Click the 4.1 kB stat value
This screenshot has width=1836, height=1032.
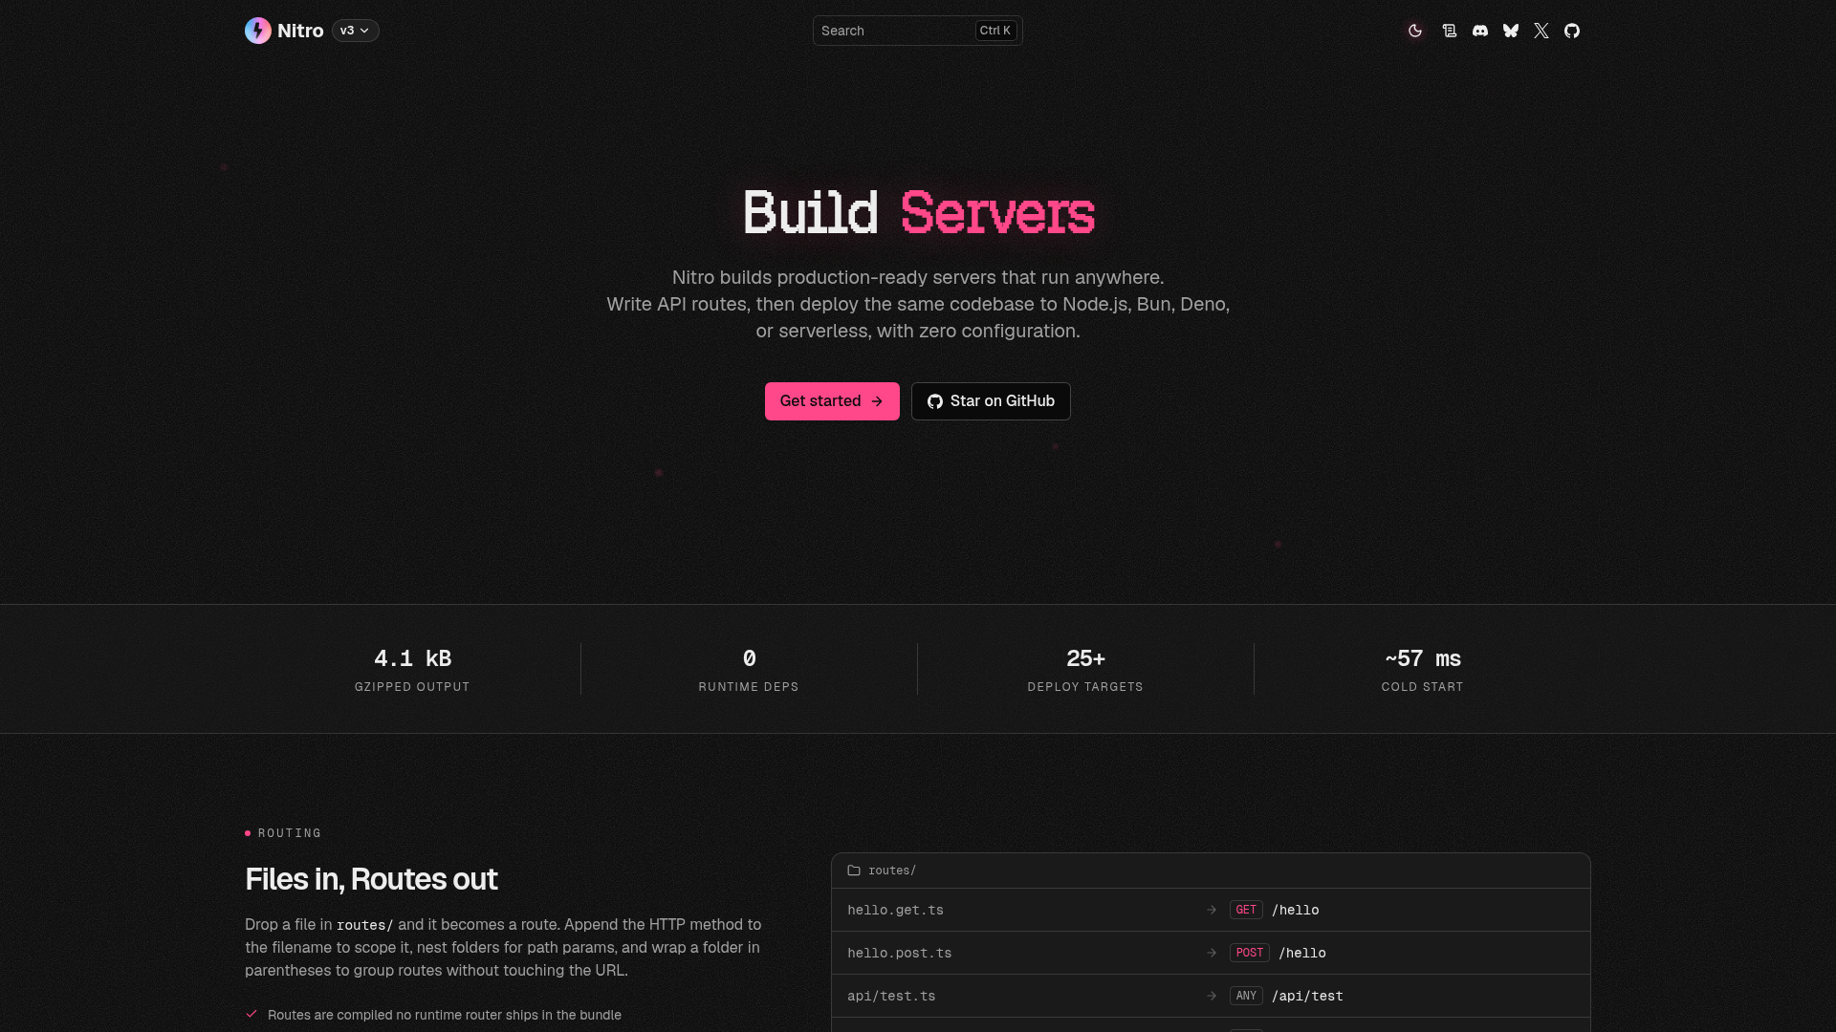412,658
